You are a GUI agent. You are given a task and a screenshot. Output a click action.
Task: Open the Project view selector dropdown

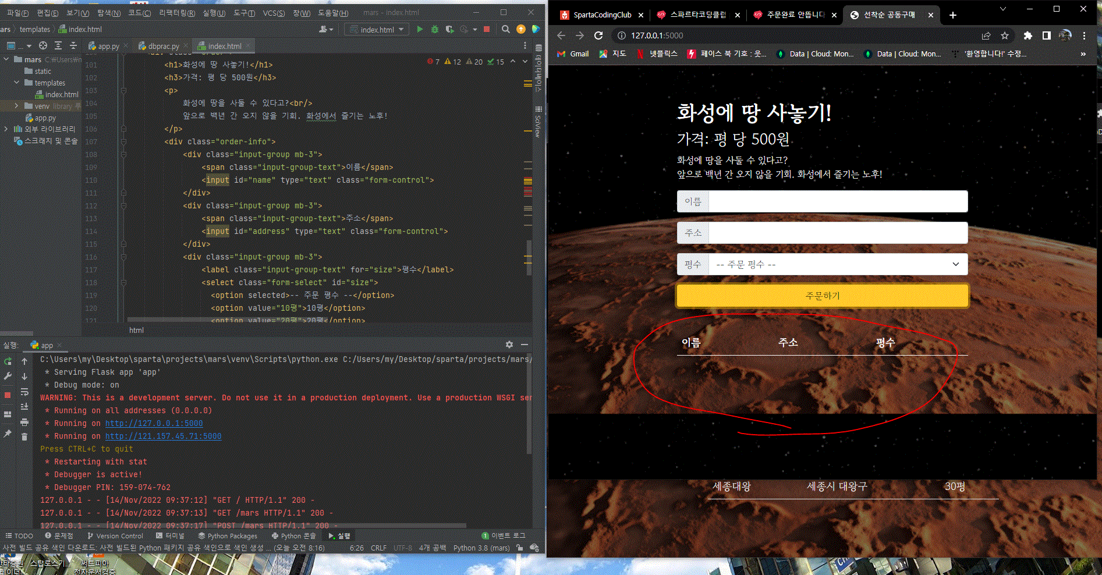coord(19,45)
